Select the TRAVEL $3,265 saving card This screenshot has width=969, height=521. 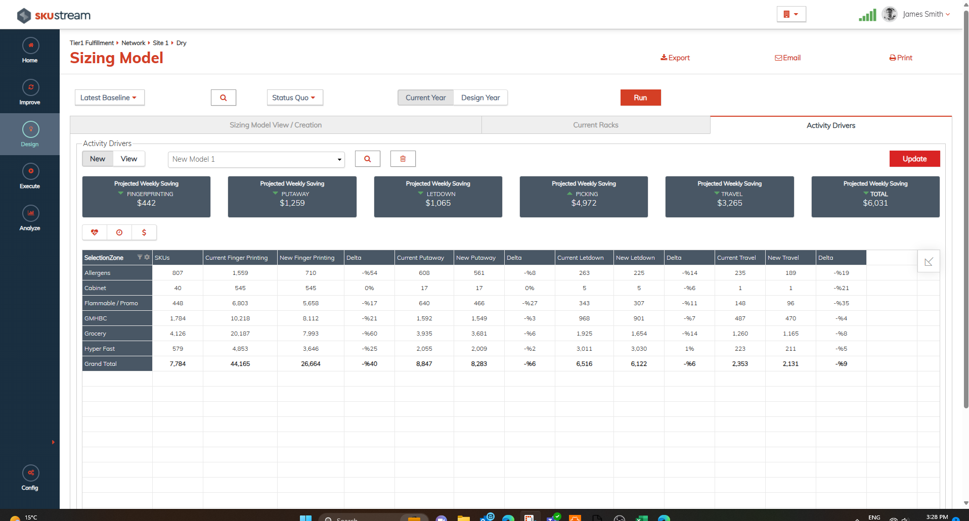pos(730,197)
